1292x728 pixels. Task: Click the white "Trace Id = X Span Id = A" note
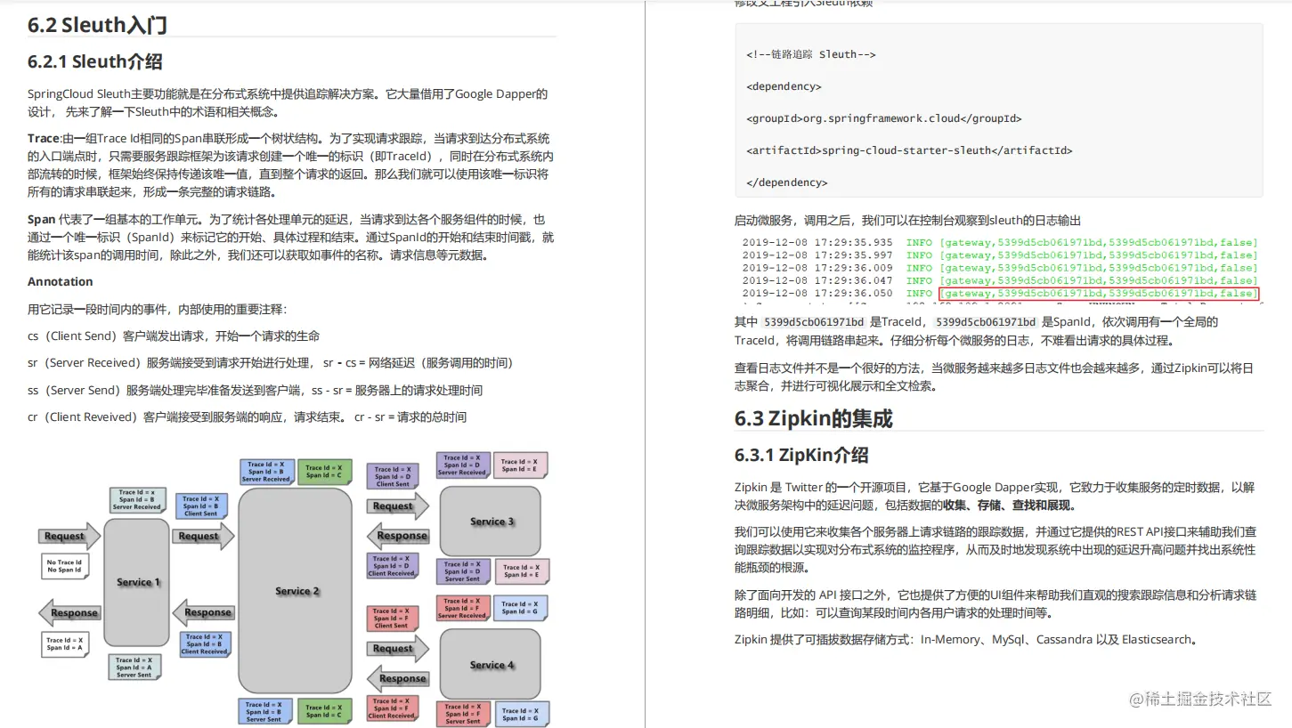coord(65,643)
